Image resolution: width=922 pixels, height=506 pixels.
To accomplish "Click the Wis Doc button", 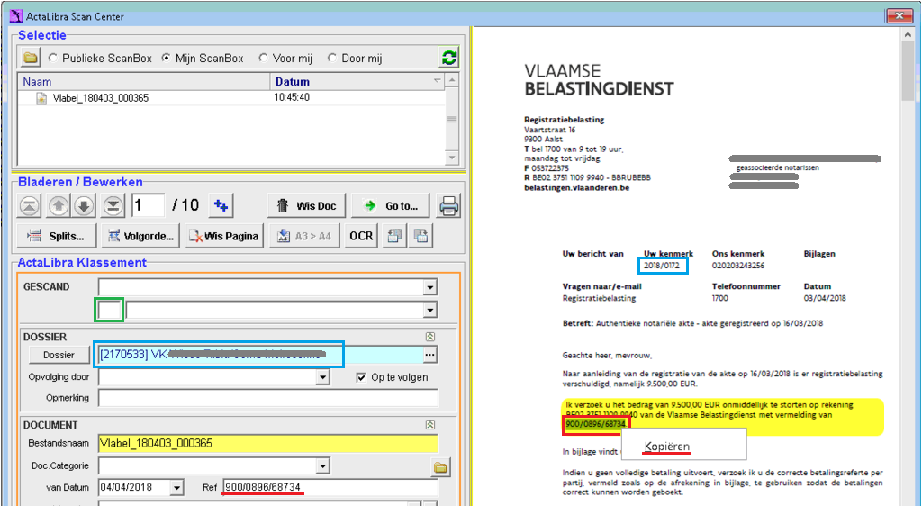I will [307, 205].
